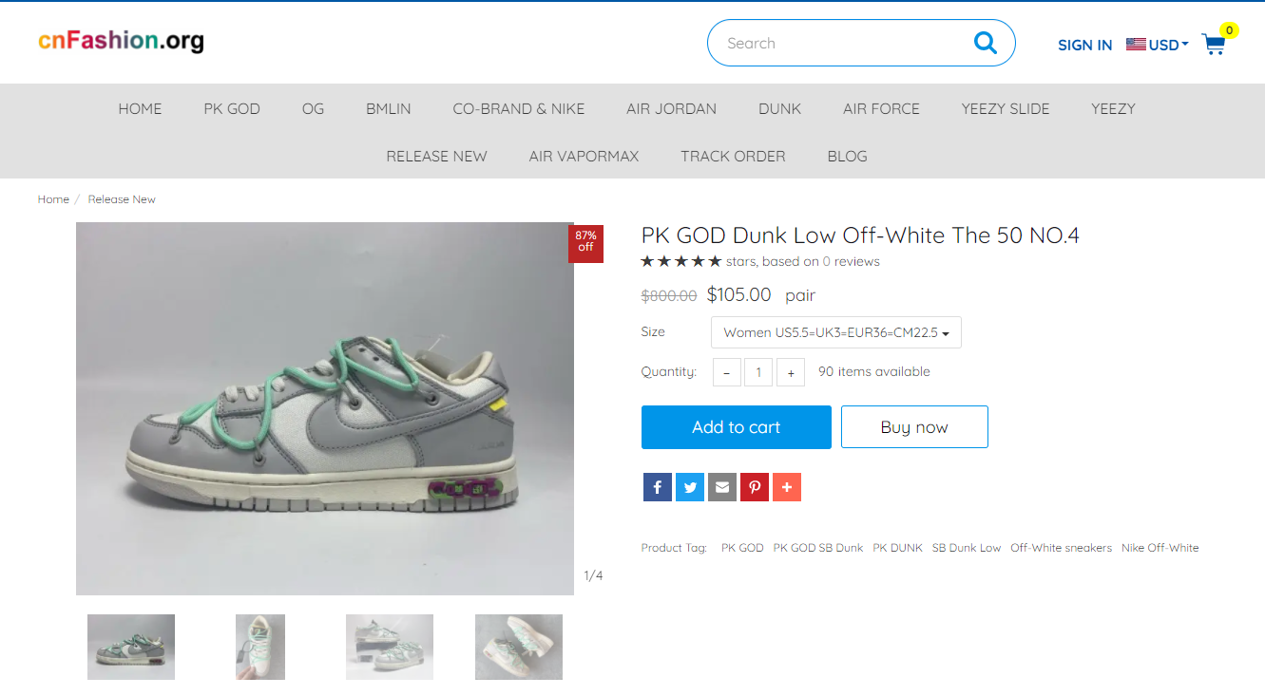1265x696 pixels.
Task: Follow the SIGN IN link
Action: [x=1084, y=45]
